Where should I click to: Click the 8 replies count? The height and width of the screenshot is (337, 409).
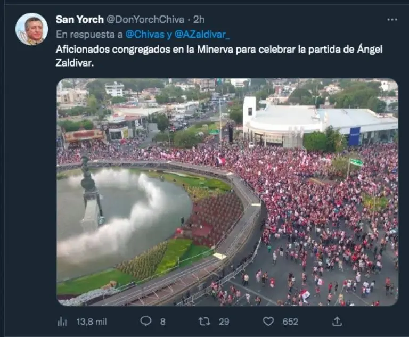[163, 322]
